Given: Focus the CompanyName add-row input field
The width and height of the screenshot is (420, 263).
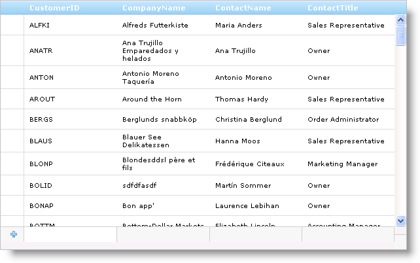Looking at the screenshot, I should coord(163,235).
